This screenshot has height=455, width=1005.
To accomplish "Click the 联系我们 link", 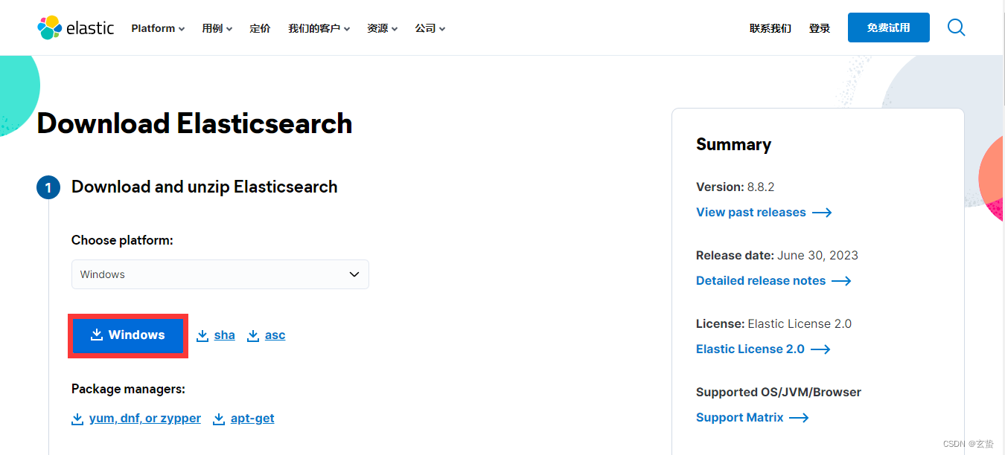I will 770,28.
